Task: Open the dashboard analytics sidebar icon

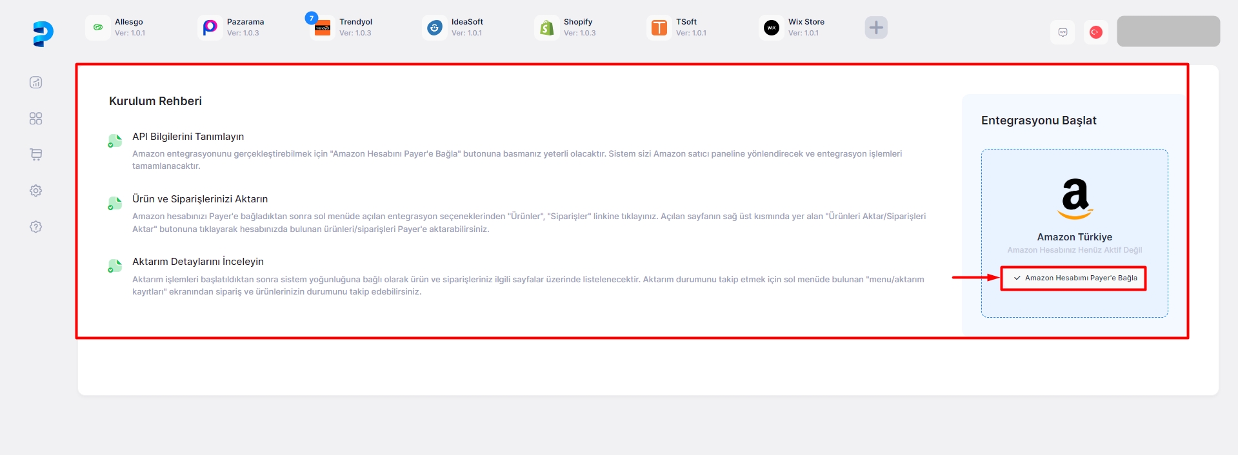Action: 36,82
